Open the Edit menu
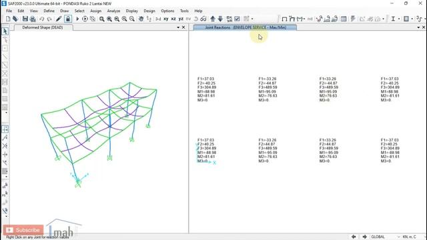This screenshot has height=240, width=427. [21, 11]
